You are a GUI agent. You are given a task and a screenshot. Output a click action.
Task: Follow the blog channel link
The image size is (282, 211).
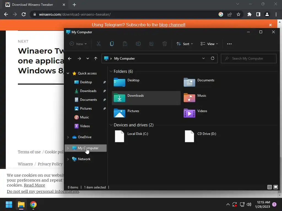pyautogui.click(x=172, y=25)
